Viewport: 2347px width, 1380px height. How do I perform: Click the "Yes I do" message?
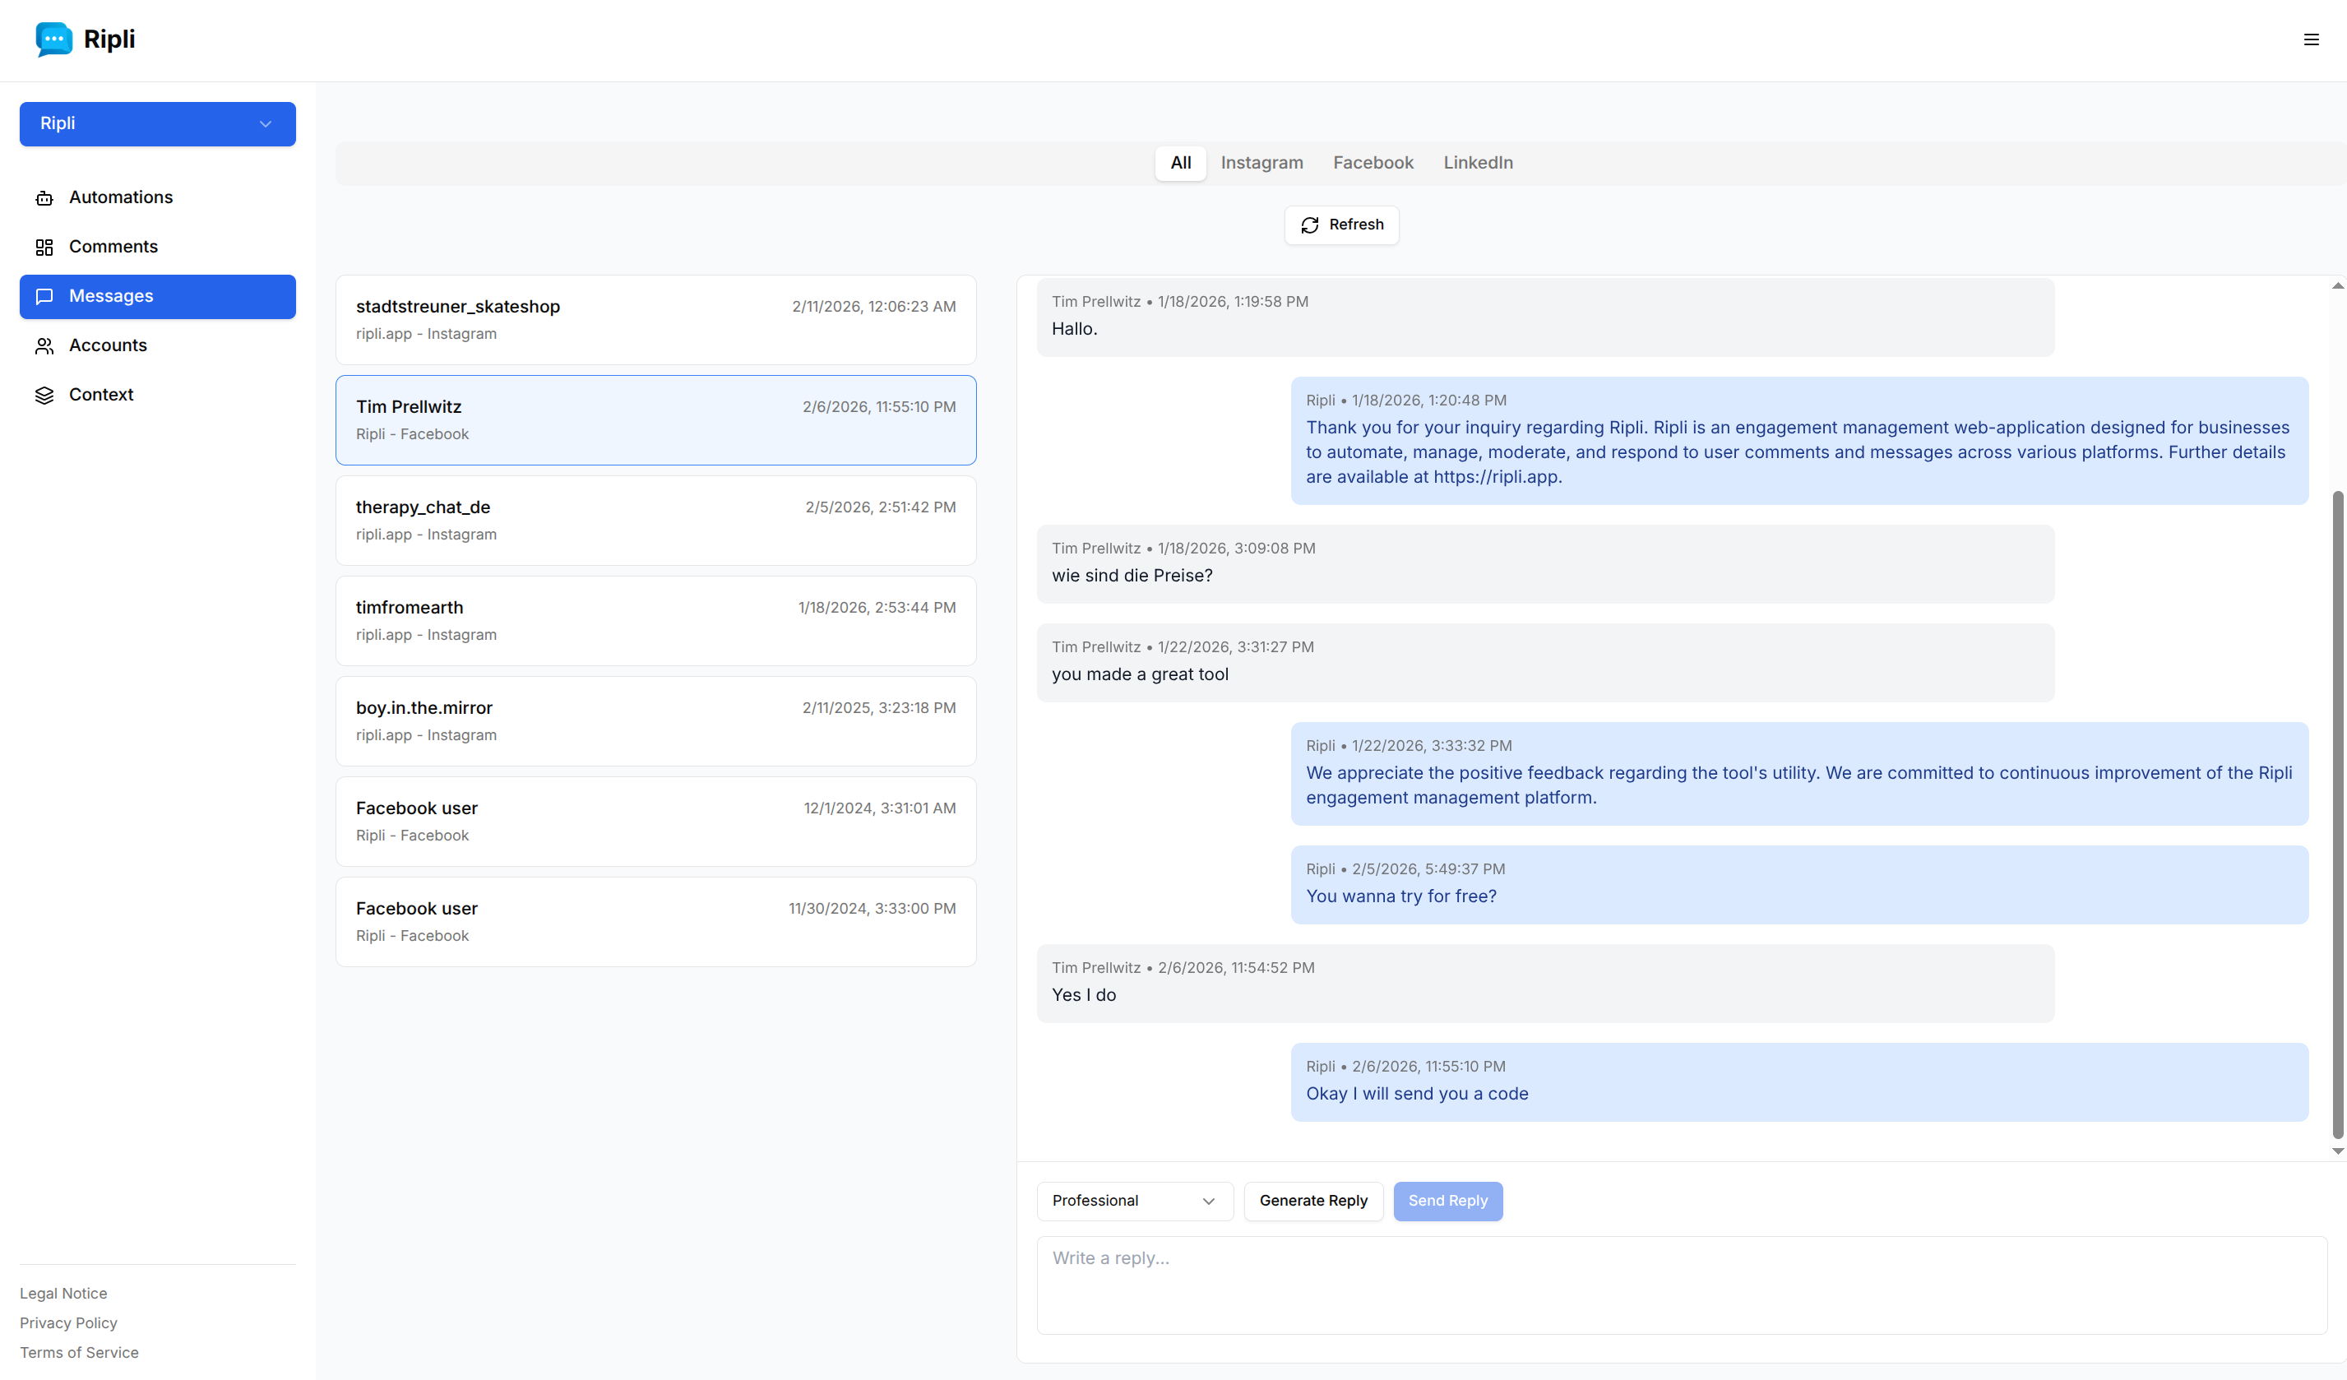(1545, 984)
